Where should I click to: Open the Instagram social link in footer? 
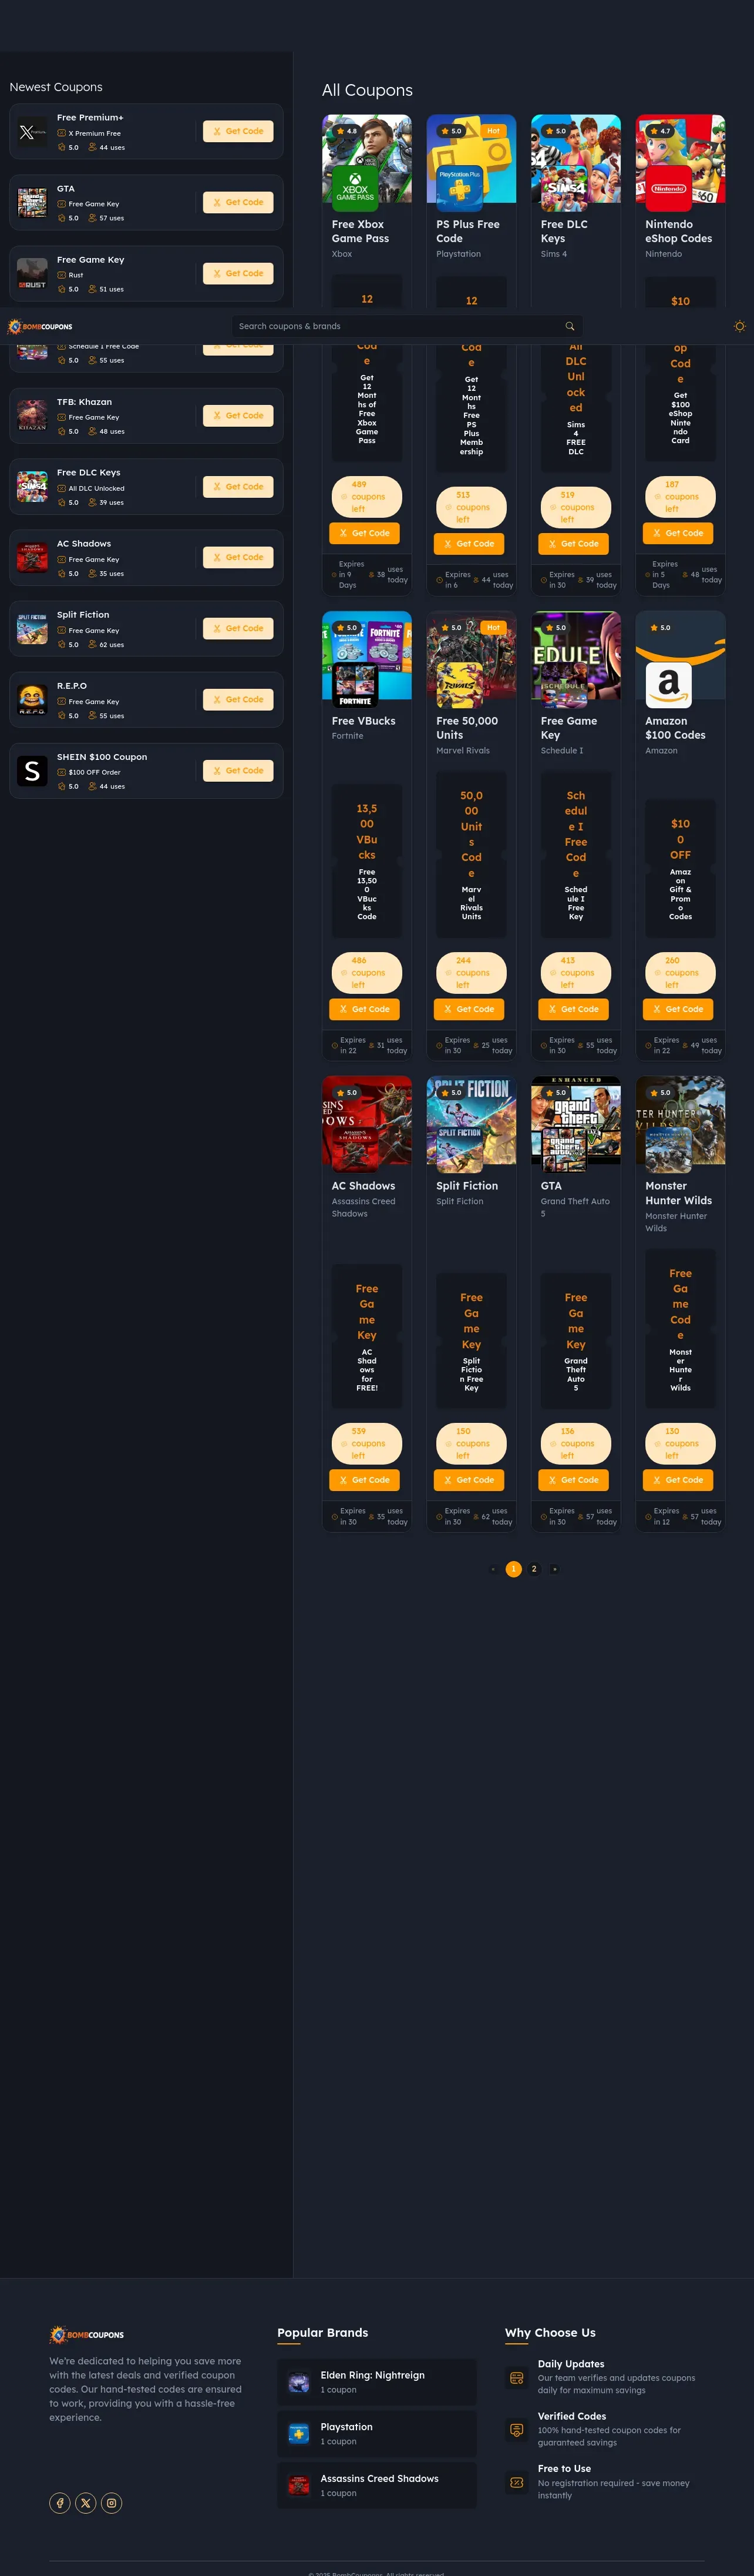(x=112, y=2503)
